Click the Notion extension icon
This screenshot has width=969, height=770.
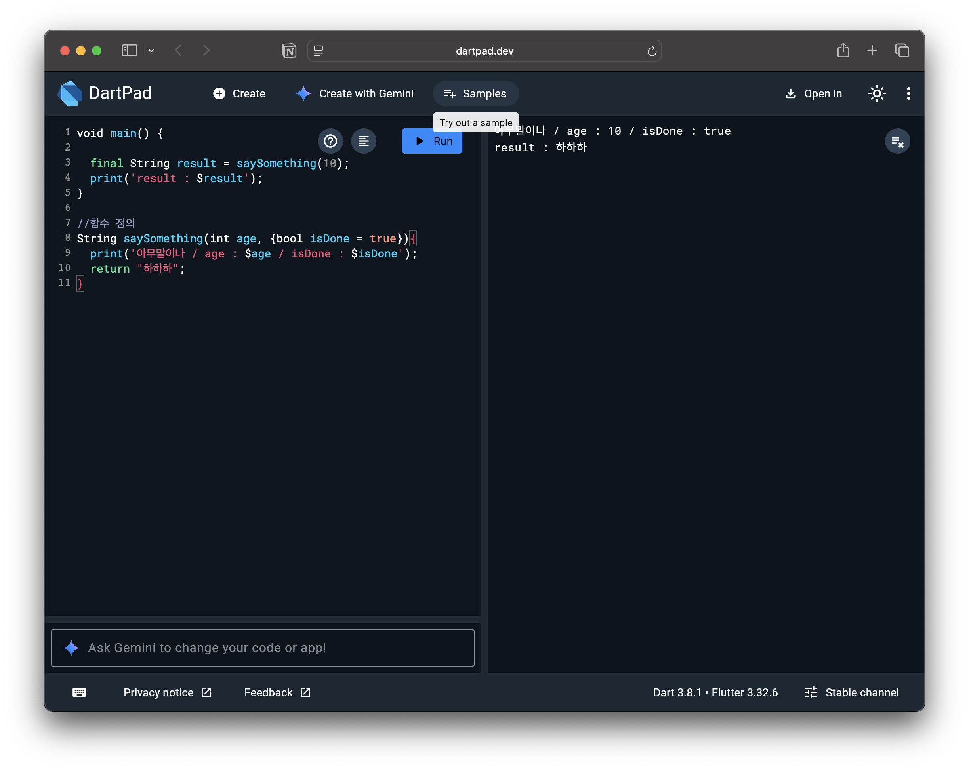coord(289,51)
